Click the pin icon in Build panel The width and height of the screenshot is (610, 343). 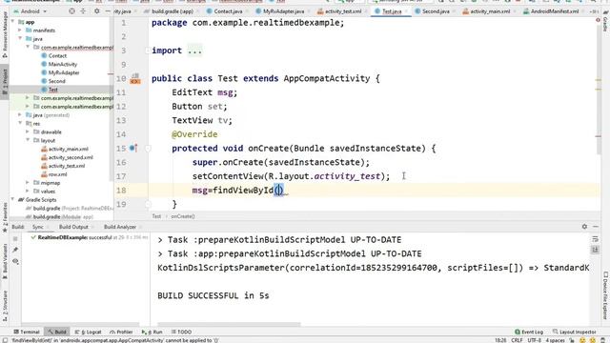click(x=15, y=250)
